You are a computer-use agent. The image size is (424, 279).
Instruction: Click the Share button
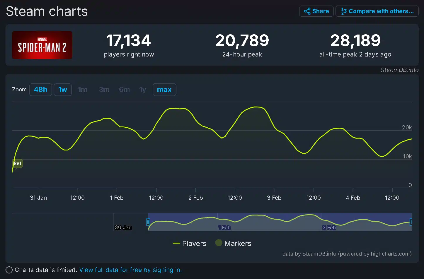(x=316, y=11)
